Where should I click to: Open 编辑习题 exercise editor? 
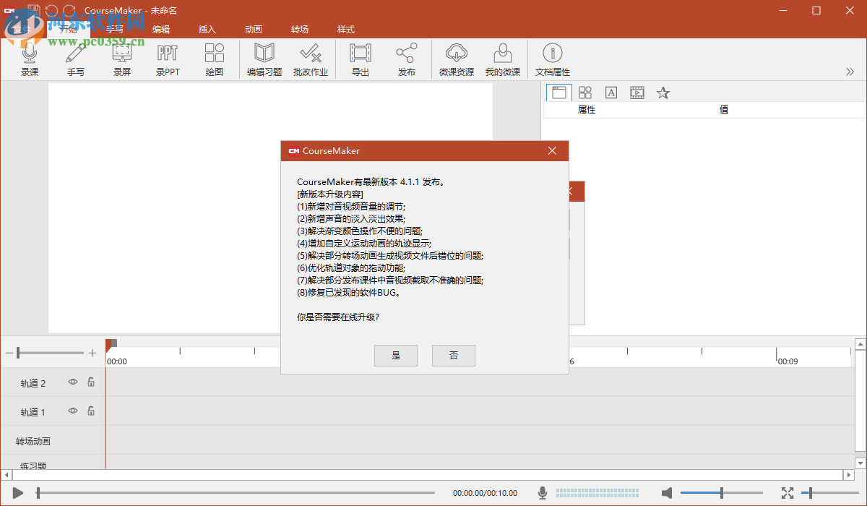264,59
